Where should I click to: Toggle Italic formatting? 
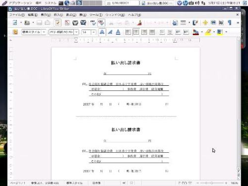pos(110,32)
